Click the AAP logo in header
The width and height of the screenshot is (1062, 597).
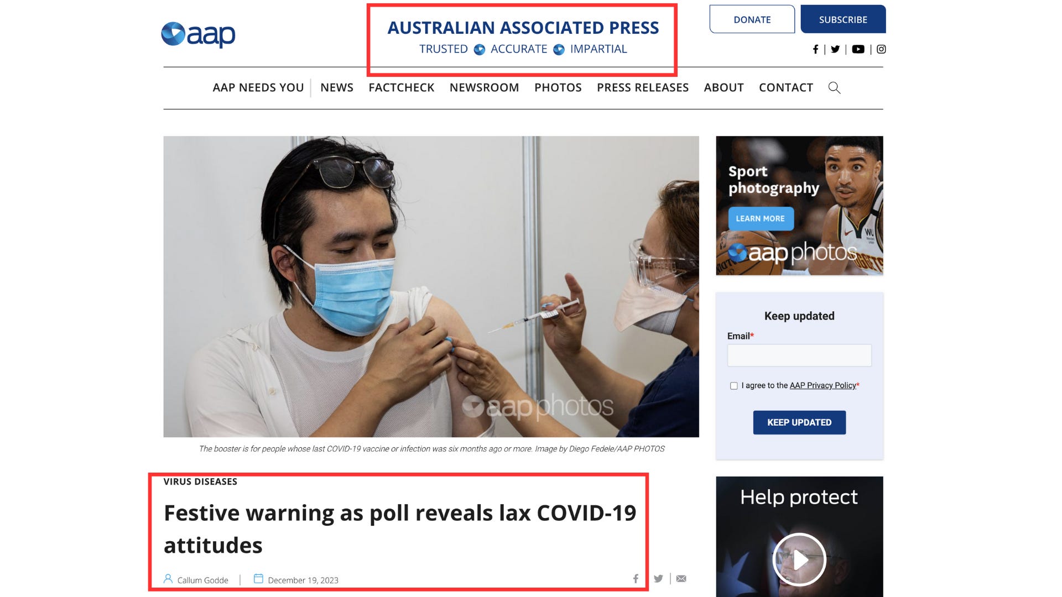198,35
